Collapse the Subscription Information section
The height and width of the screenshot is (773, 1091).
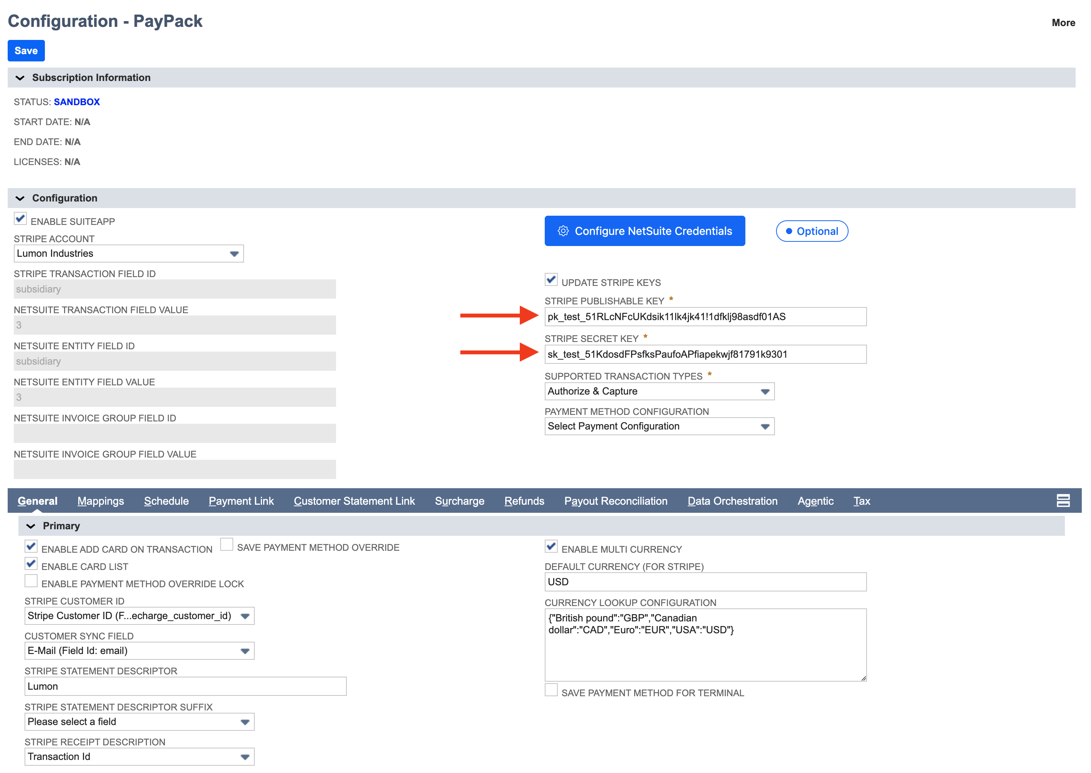[20, 78]
